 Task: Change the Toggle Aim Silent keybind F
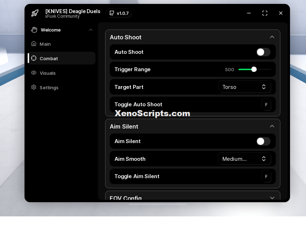[x=266, y=177]
